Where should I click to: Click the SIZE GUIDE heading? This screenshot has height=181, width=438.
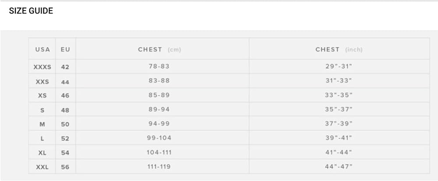point(31,11)
